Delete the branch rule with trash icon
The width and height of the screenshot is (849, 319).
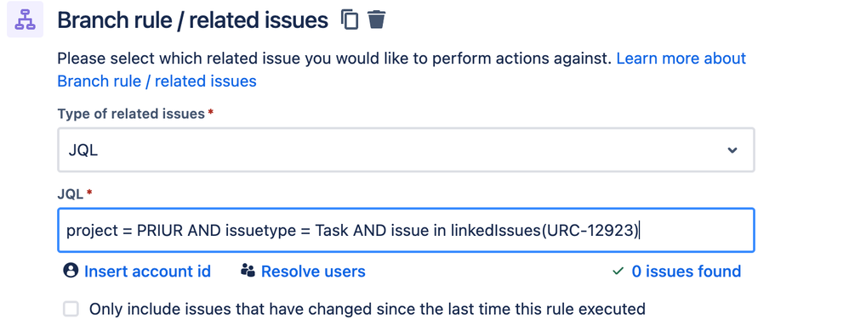point(376,20)
